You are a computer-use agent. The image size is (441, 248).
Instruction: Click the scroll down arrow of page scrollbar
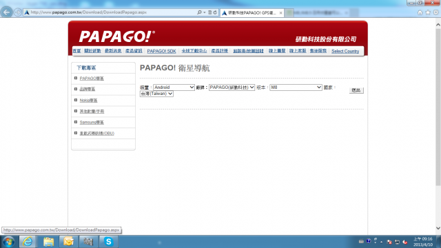click(x=438, y=228)
